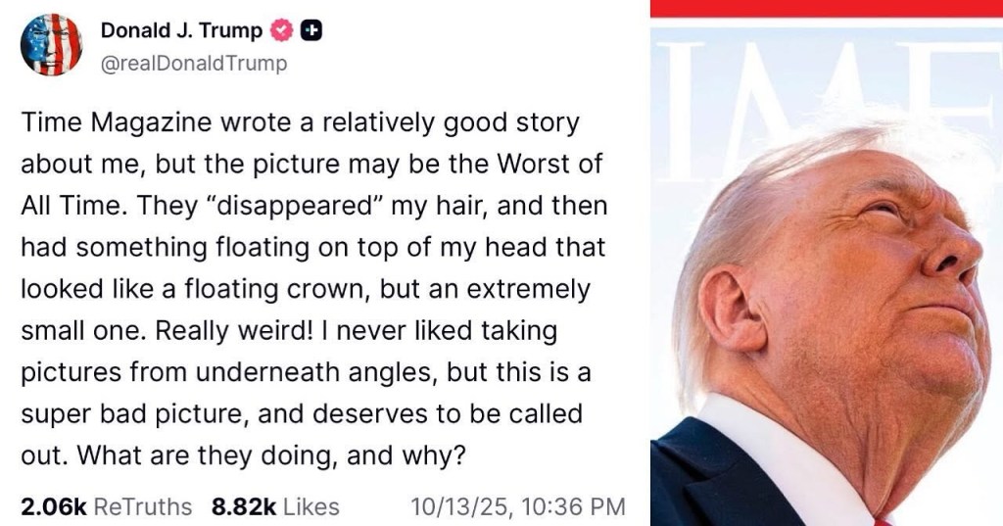Click the 10/13/25 post date
Image resolution: width=1003 pixels, height=526 pixels.
tap(458, 506)
